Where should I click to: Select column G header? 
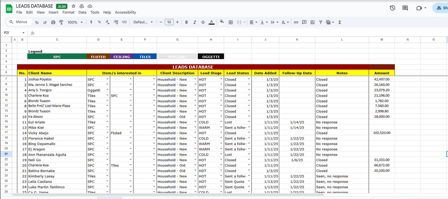click(x=177, y=39)
